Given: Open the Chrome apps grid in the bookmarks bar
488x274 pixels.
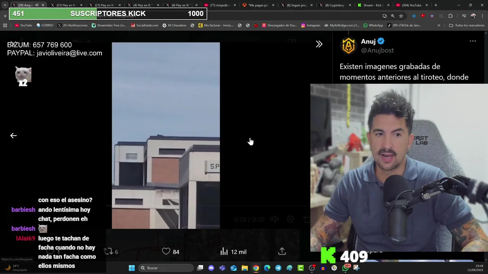Looking at the screenshot, I should click(x=5, y=25).
